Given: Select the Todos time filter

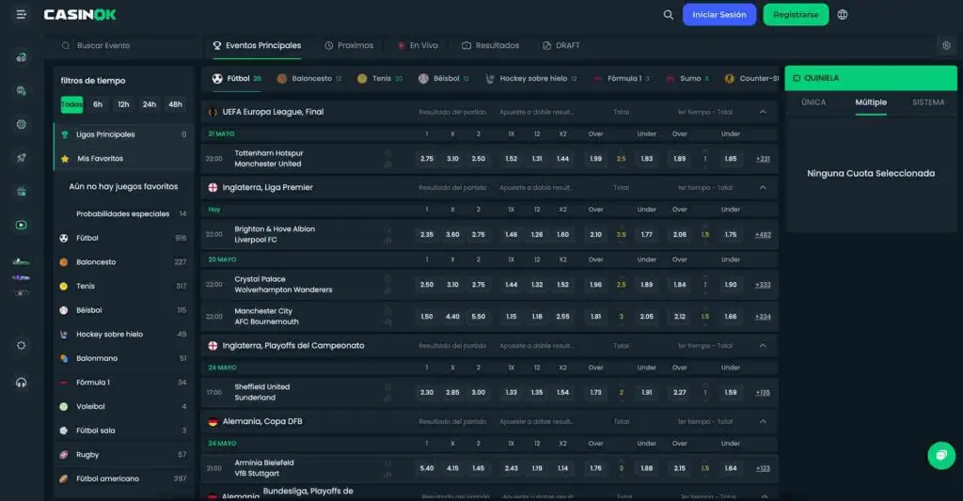Looking at the screenshot, I should (71, 104).
